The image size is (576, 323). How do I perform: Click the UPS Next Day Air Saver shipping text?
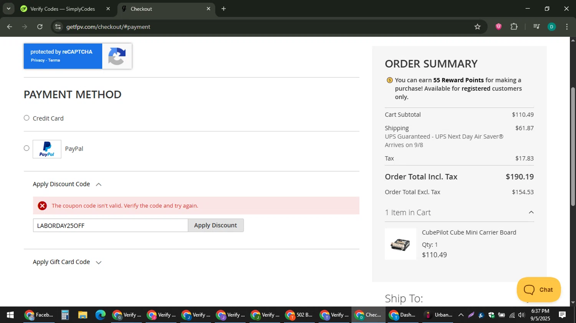click(444, 136)
